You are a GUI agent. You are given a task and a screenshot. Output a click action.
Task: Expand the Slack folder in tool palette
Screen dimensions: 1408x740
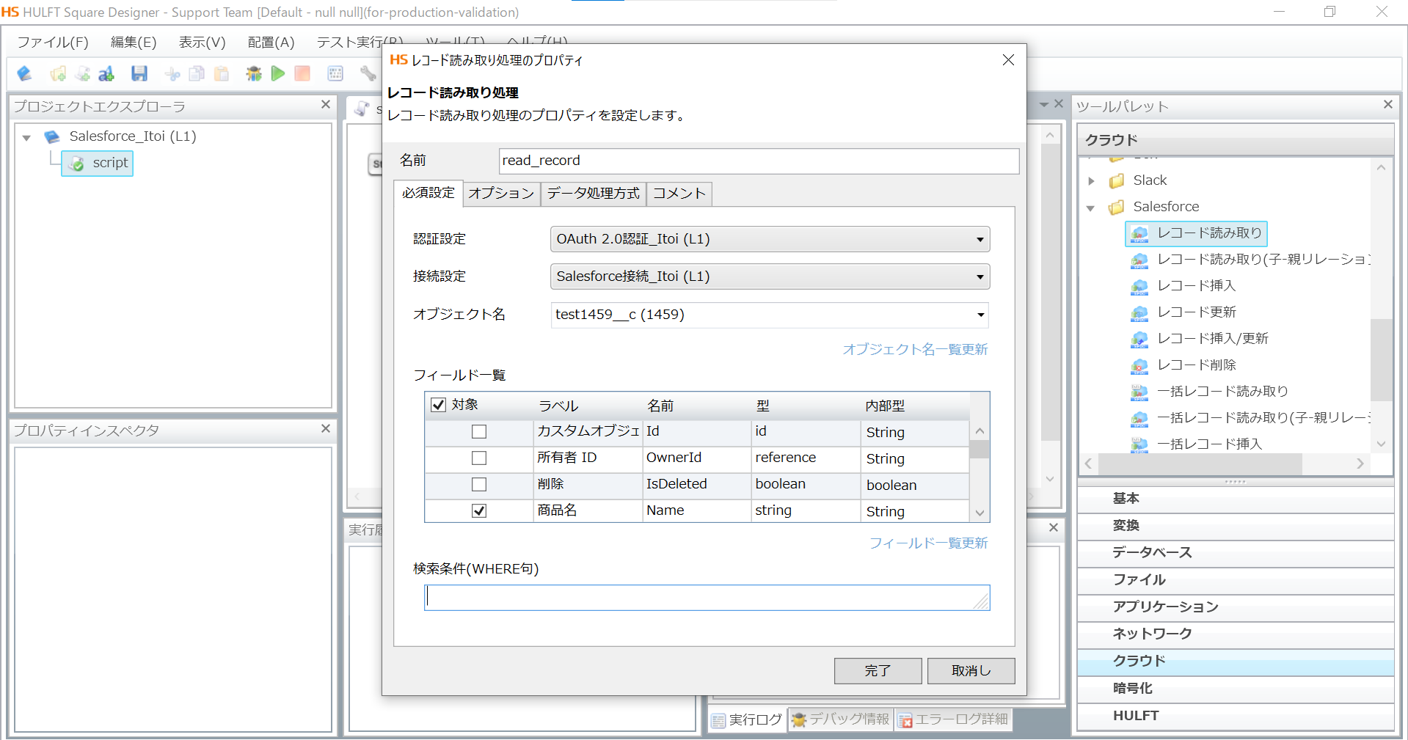[1091, 181]
